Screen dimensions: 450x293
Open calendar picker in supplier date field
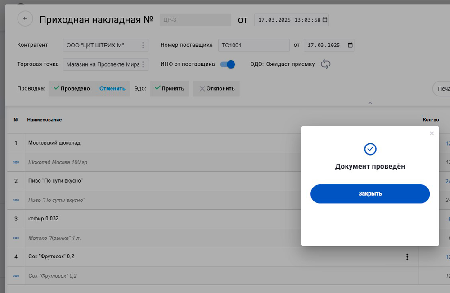pyautogui.click(x=350, y=45)
